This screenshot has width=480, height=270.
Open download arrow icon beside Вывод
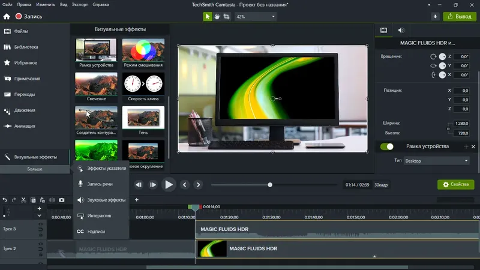coord(435,17)
